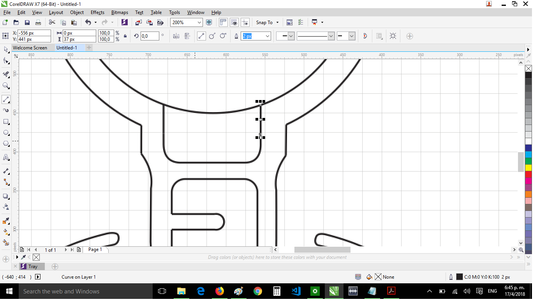Enable the Freehand tool option
Viewport: 539px width, 302px height.
coord(201,36)
